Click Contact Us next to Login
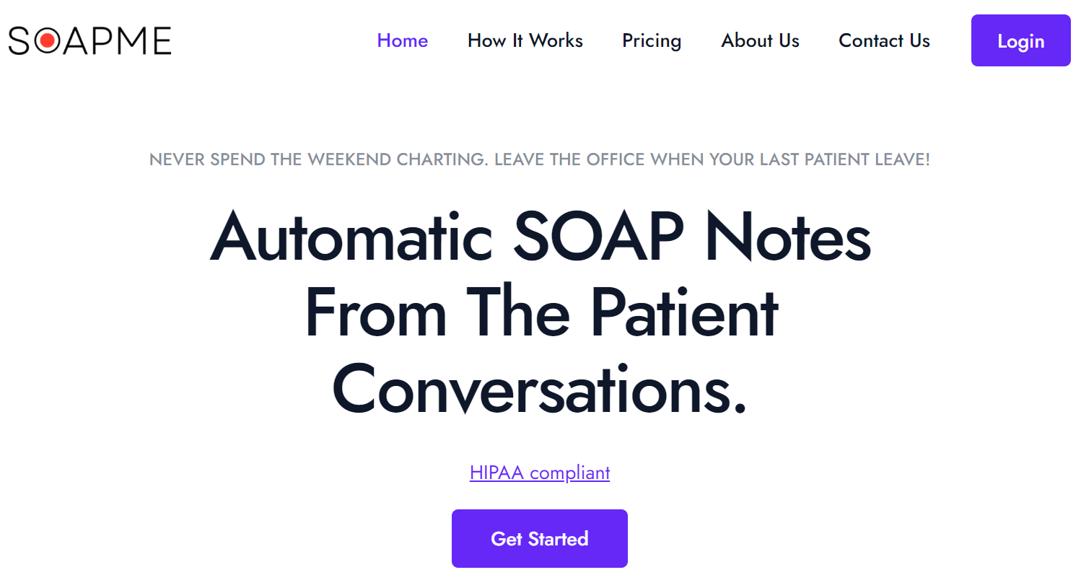The width and height of the screenshot is (1081, 575). pos(883,41)
